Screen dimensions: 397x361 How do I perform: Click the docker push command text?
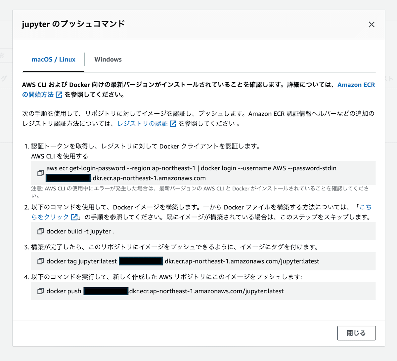[165, 291]
